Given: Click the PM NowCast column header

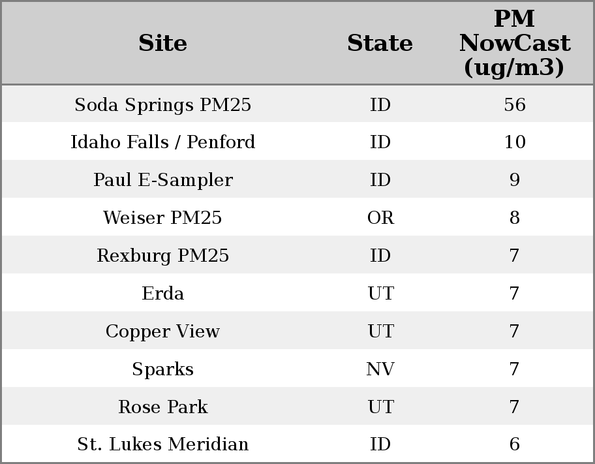Looking at the screenshot, I should tap(514, 43).
